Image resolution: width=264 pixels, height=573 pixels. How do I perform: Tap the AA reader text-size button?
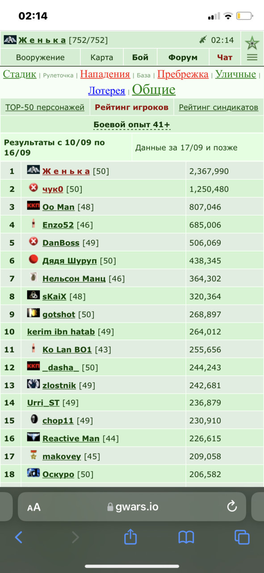click(34, 507)
